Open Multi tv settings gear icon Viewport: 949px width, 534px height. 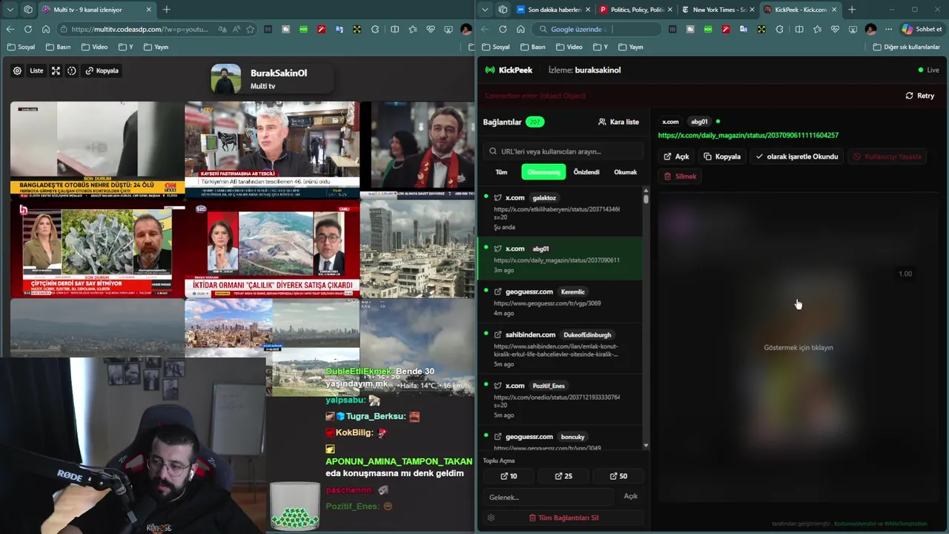[x=17, y=70]
